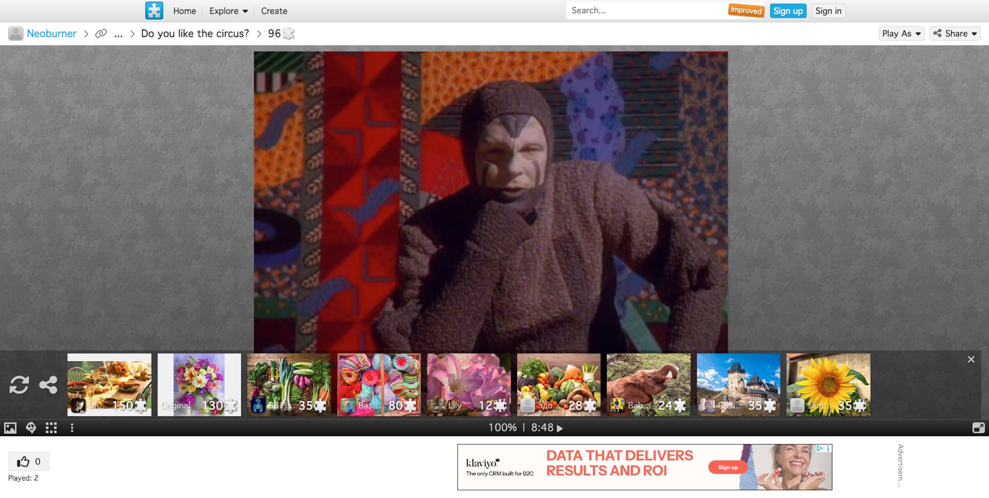The height and width of the screenshot is (498, 989).
Task: Select the 96 pieces count icon
Action: click(x=288, y=33)
